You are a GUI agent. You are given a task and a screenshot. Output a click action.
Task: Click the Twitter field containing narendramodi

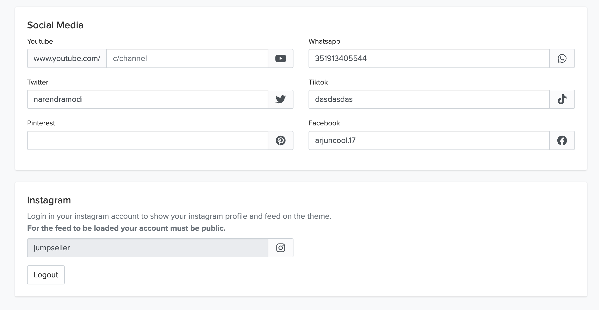click(147, 99)
